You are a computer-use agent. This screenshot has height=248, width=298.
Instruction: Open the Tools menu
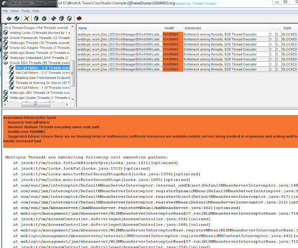(x=26, y=11)
